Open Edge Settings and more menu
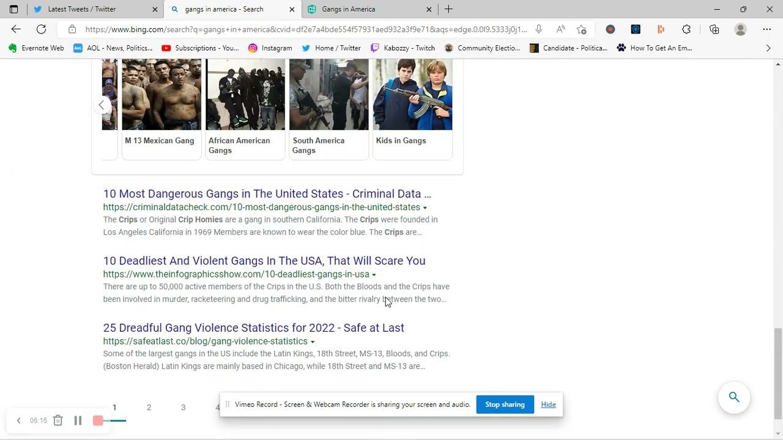The width and height of the screenshot is (783, 440). click(766, 29)
